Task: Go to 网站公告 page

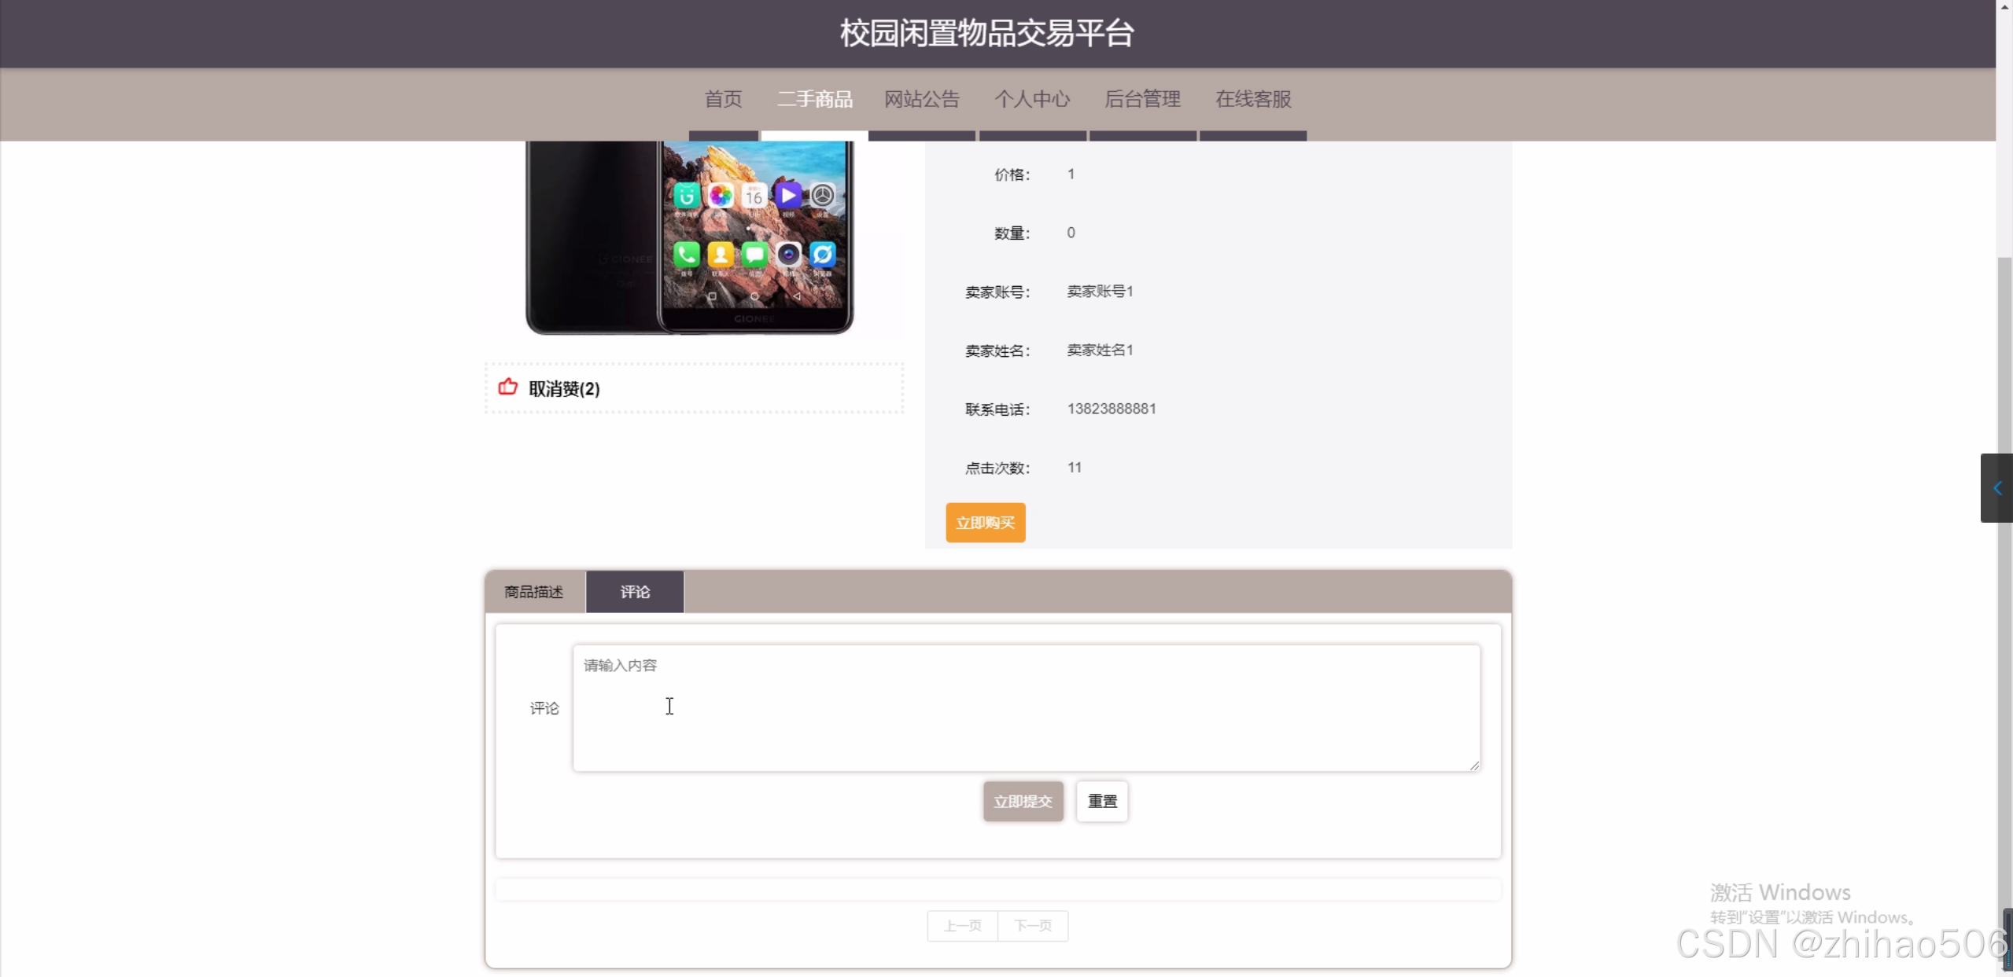Action: [x=922, y=99]
